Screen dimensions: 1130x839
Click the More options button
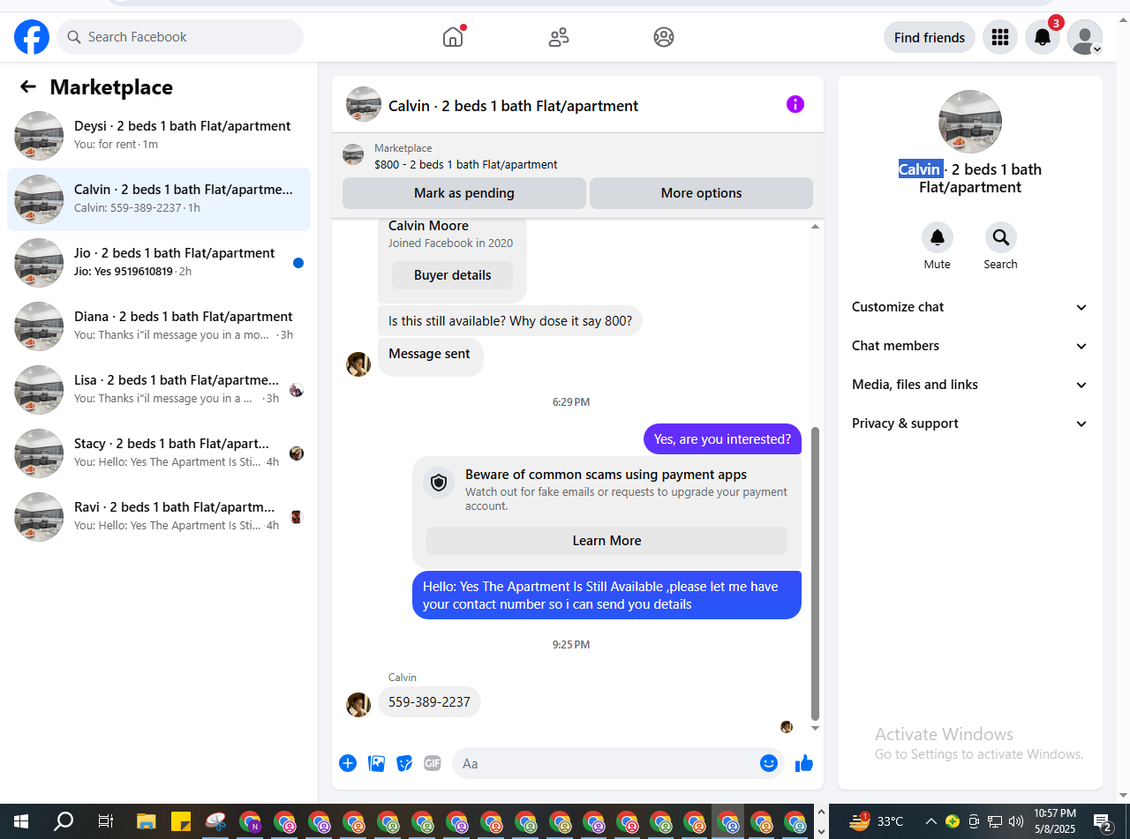[x=702, y=193]
